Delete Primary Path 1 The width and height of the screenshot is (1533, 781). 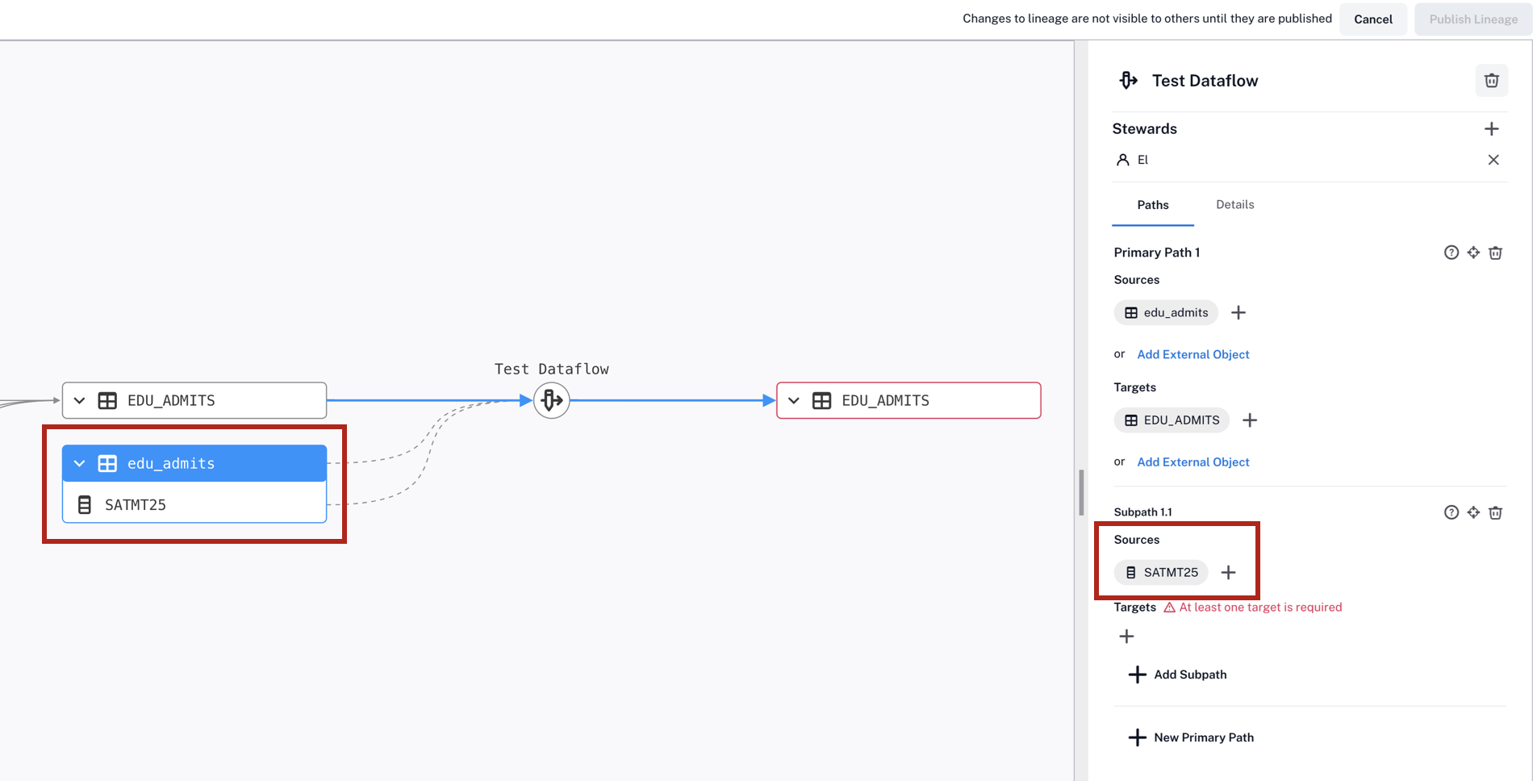(x=1495, y=253)
